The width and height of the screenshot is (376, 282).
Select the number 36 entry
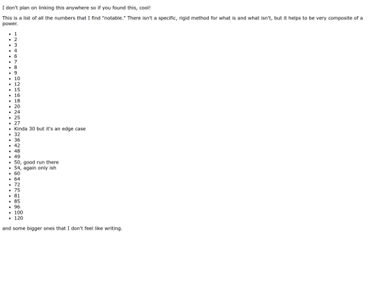tap(17, 140)
